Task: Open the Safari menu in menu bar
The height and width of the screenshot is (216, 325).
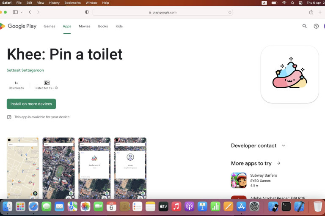Action: (x=7, y=3)
